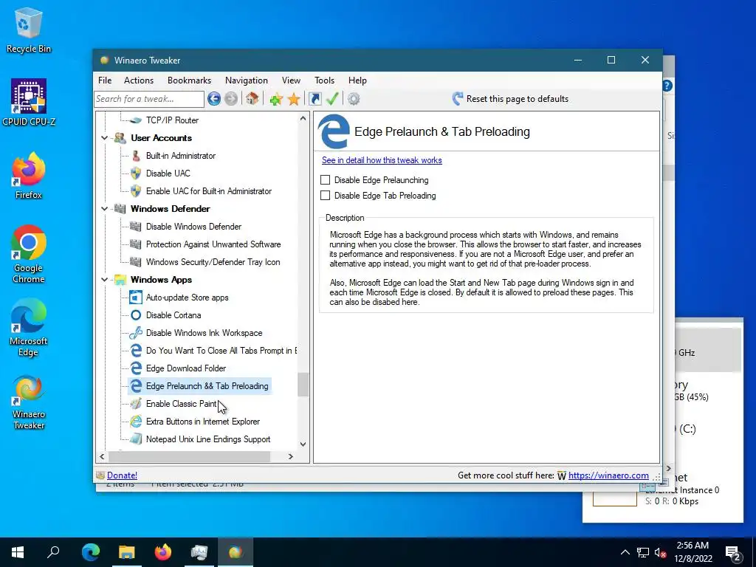Screen dimensions: 756x567
Task: Click tree horizontal scrollbar left arrow
Action: coord(102,456)
